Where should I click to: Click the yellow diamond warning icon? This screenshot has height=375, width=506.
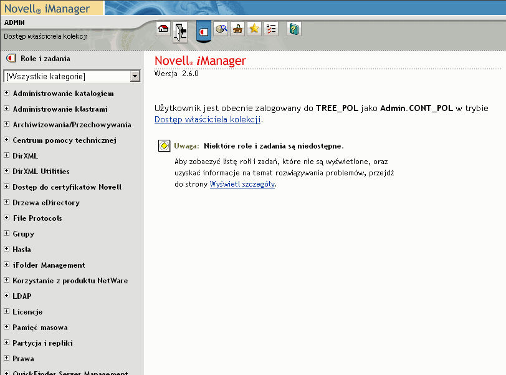tap(165, 145)
